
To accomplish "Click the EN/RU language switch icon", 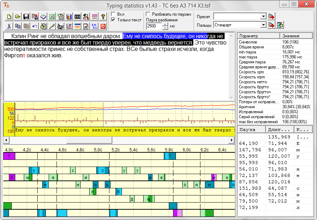I will [x=95, y=26].
